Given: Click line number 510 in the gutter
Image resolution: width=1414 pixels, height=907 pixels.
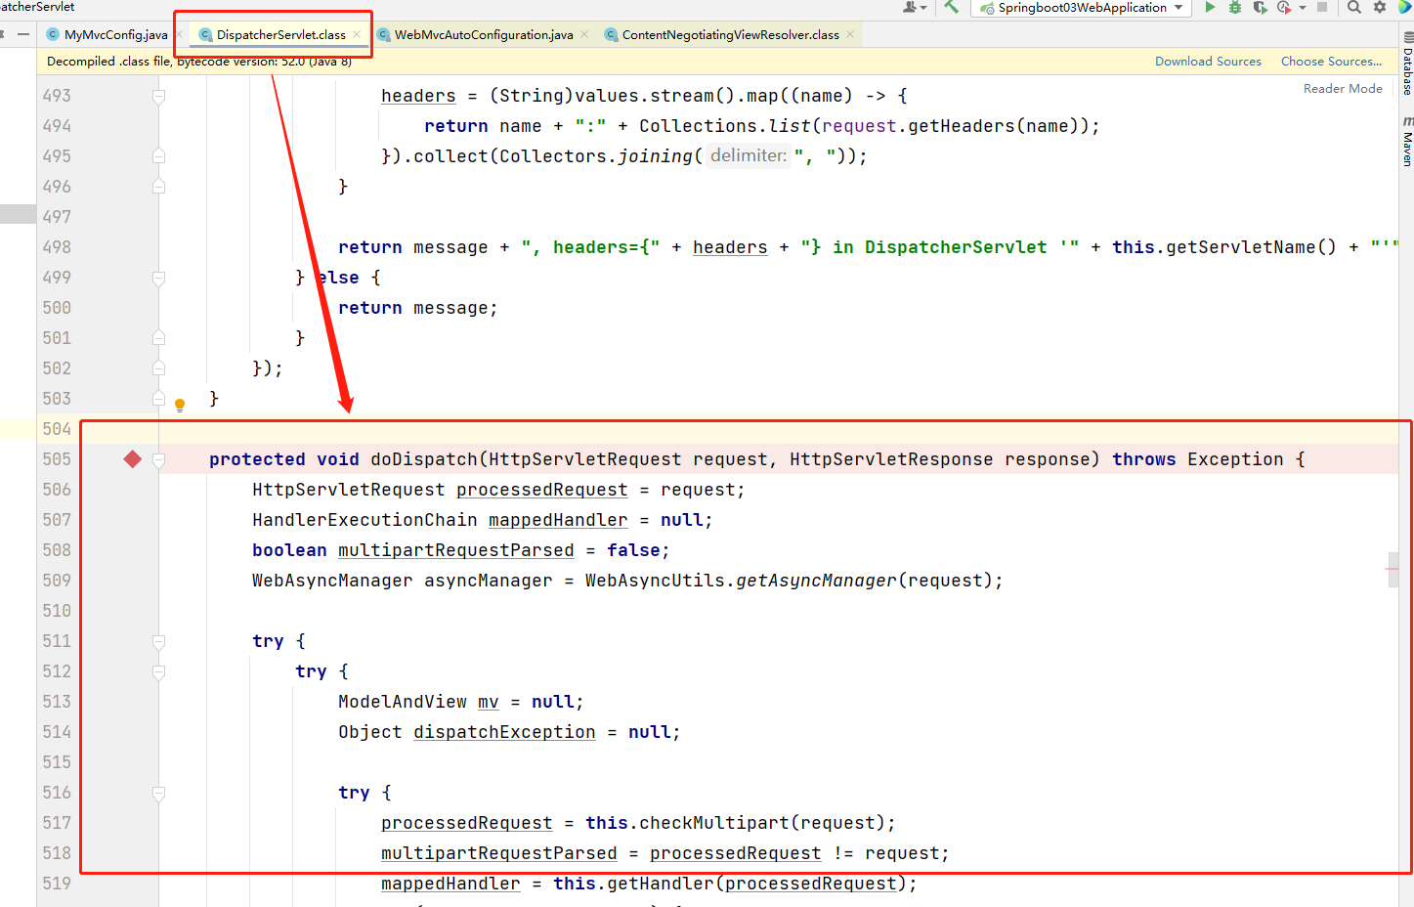Looking at the screenshot, I should pyautogui.click(x=57, y=611).
